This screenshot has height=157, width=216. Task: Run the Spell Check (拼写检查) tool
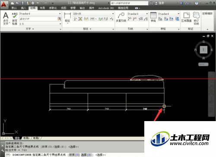coord(15,19)
